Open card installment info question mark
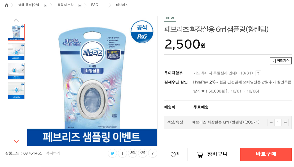 point(258,73)
